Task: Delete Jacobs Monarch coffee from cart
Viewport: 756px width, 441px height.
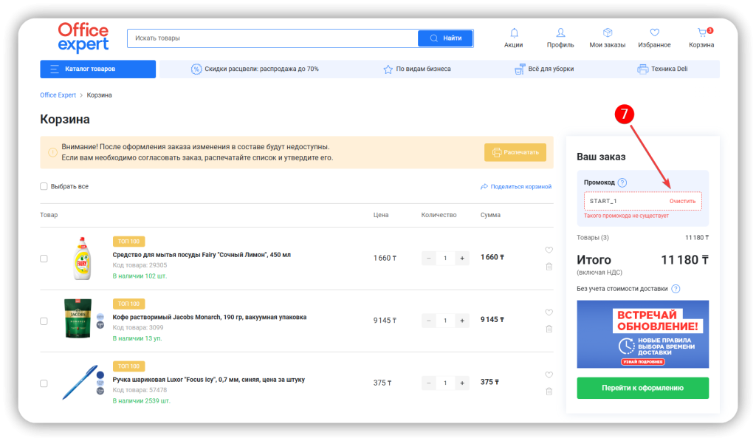Action: [549, 329]
